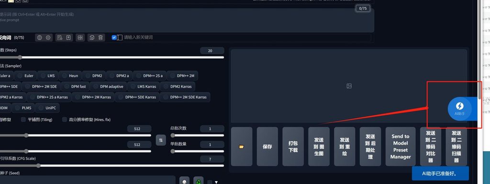Click the 发送到重绘 button
The height and width of the screenshot is (184, 490).
click(345, 146)
